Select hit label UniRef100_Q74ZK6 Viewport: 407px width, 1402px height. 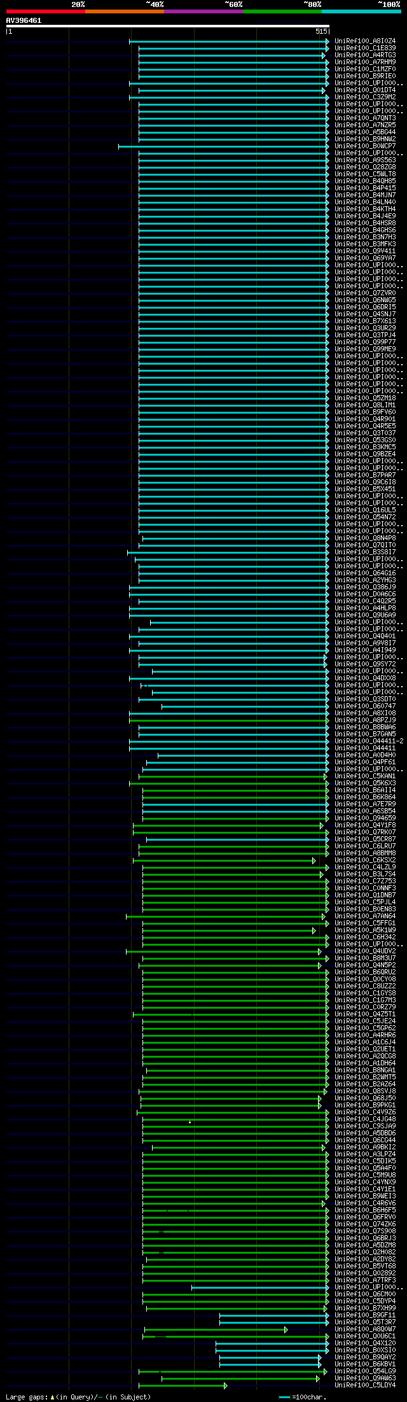(x=365, y=1224)
